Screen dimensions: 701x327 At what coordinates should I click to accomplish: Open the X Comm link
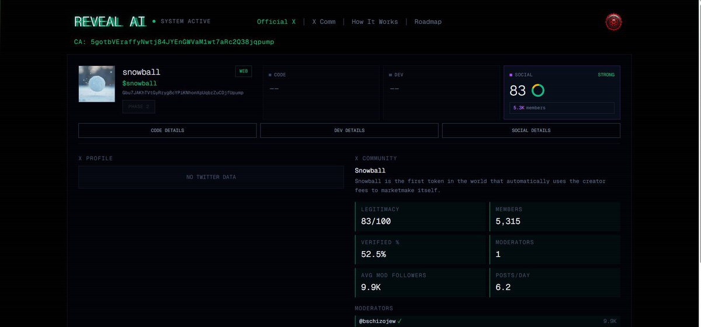click(324, 22)
